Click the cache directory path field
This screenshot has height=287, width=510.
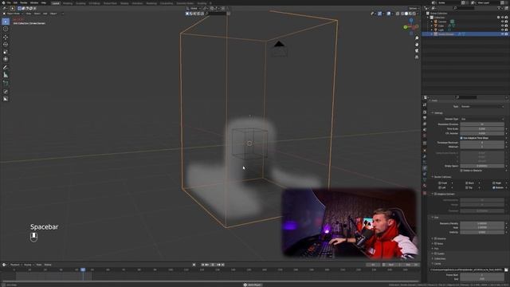point(466,269)
